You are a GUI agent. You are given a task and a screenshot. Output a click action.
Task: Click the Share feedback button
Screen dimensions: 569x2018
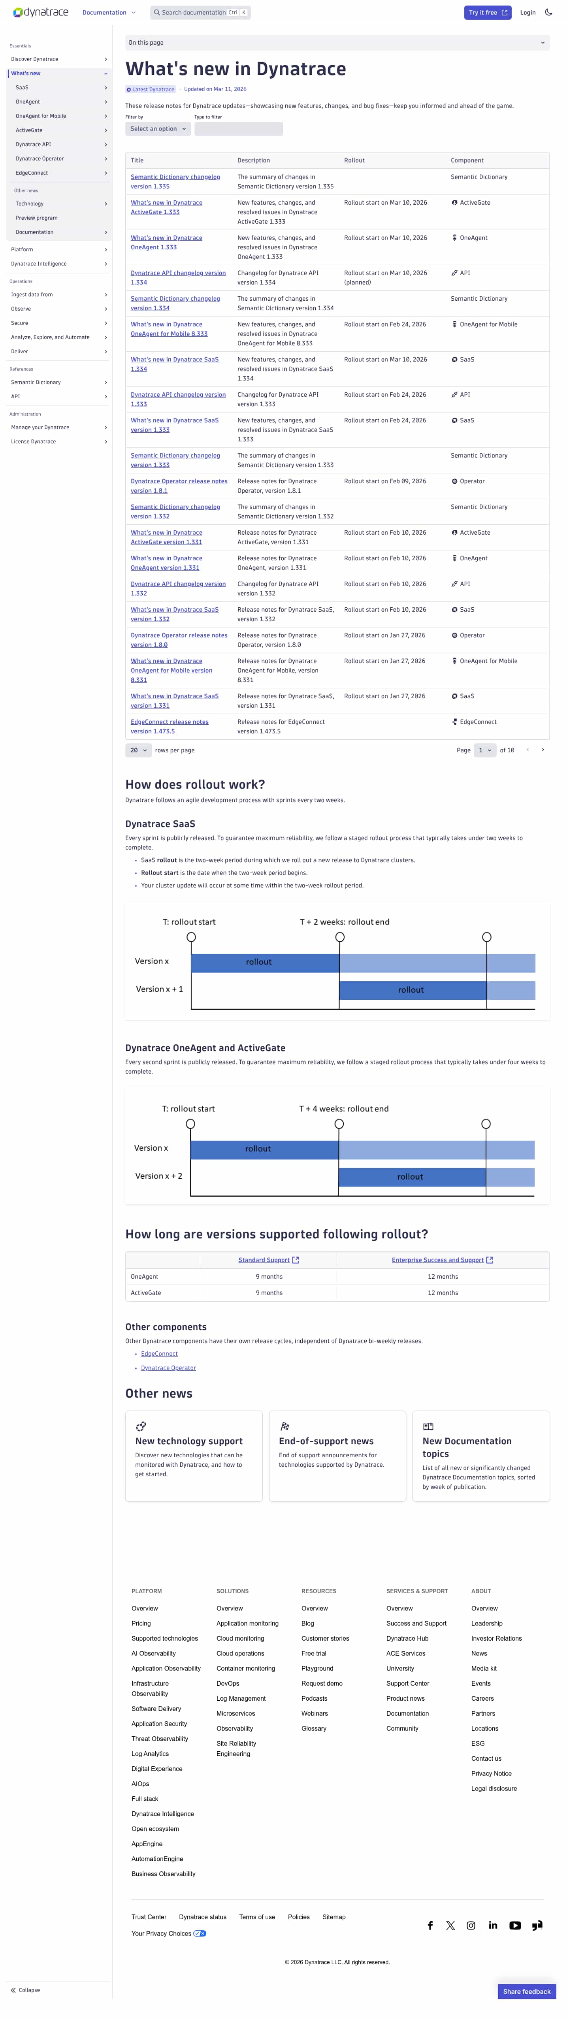(527, 1992)
